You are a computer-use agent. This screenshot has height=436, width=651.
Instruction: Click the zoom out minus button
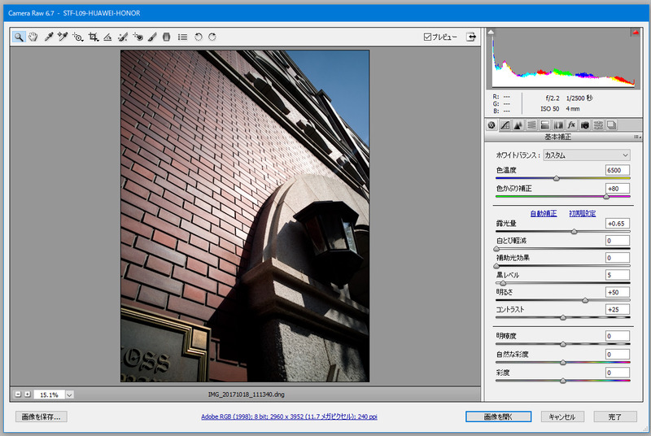(x=18, y=394)
